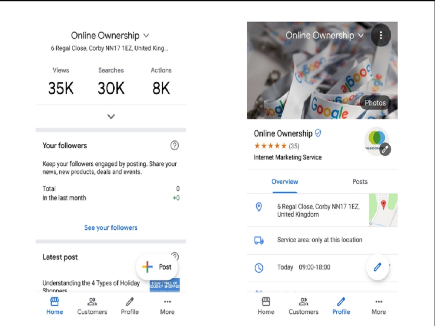Open Photos on the cover image

(375, 103)
